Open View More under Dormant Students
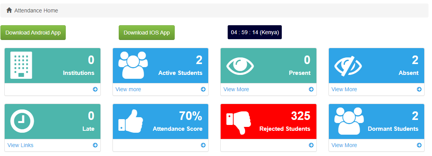Image resolution: width=432 pixels, height=156 pixels. click(344, 145)
